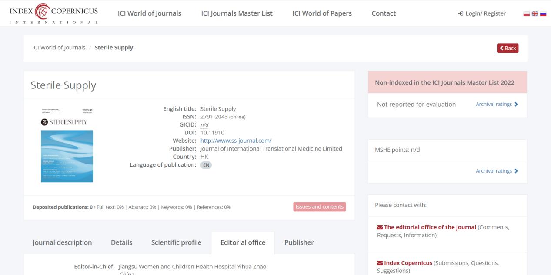Viewport: 551px width, 275px height.
Task: Click the Non-indexed in ICI Journals Master List 2022 banner
Action: tap(447, 82)
